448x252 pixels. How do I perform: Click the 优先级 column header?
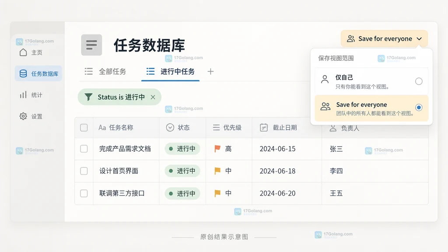(229, 127)
